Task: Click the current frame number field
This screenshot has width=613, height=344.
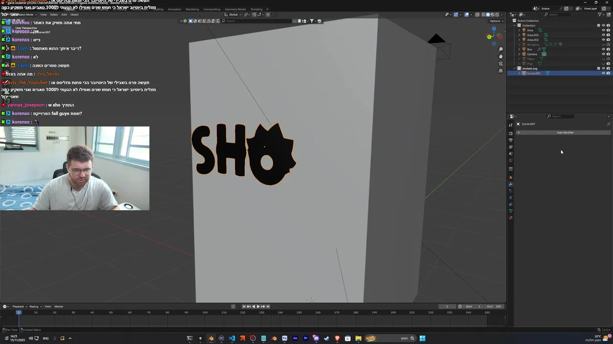Action: 447,306
